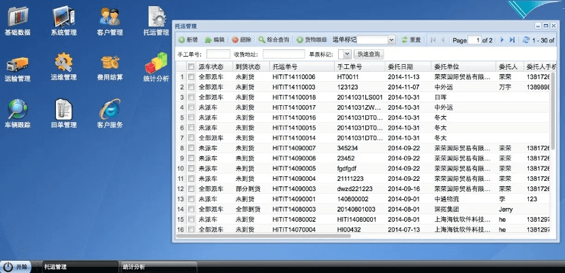Click the 删除 delete toolbar button
Viewport: 565px width, 273px height.
click(242, 40)
